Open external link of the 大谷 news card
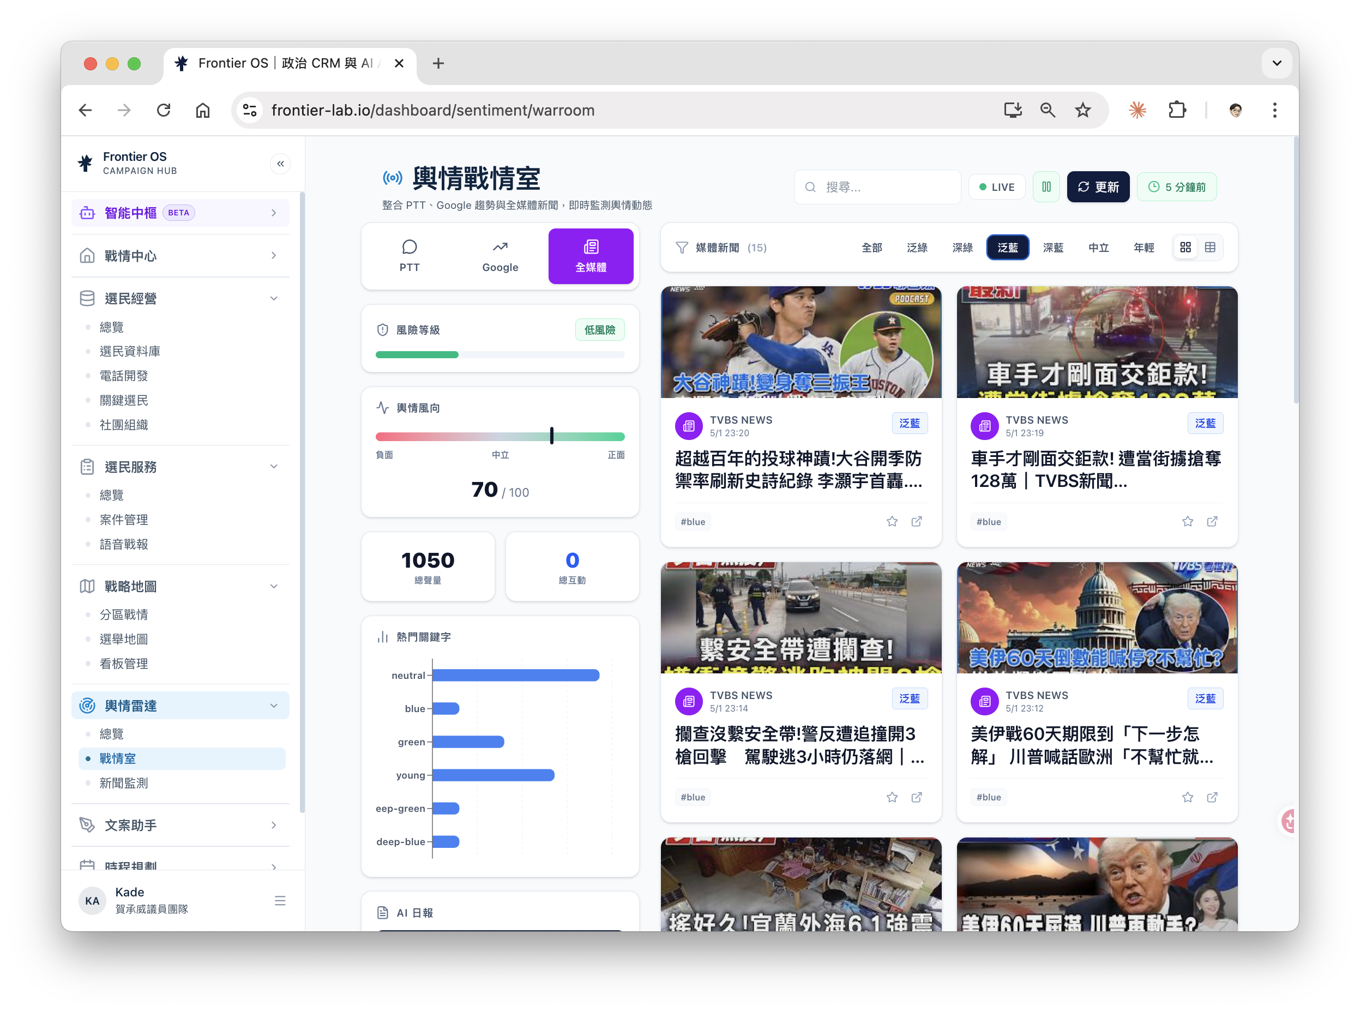 [916, 521]
